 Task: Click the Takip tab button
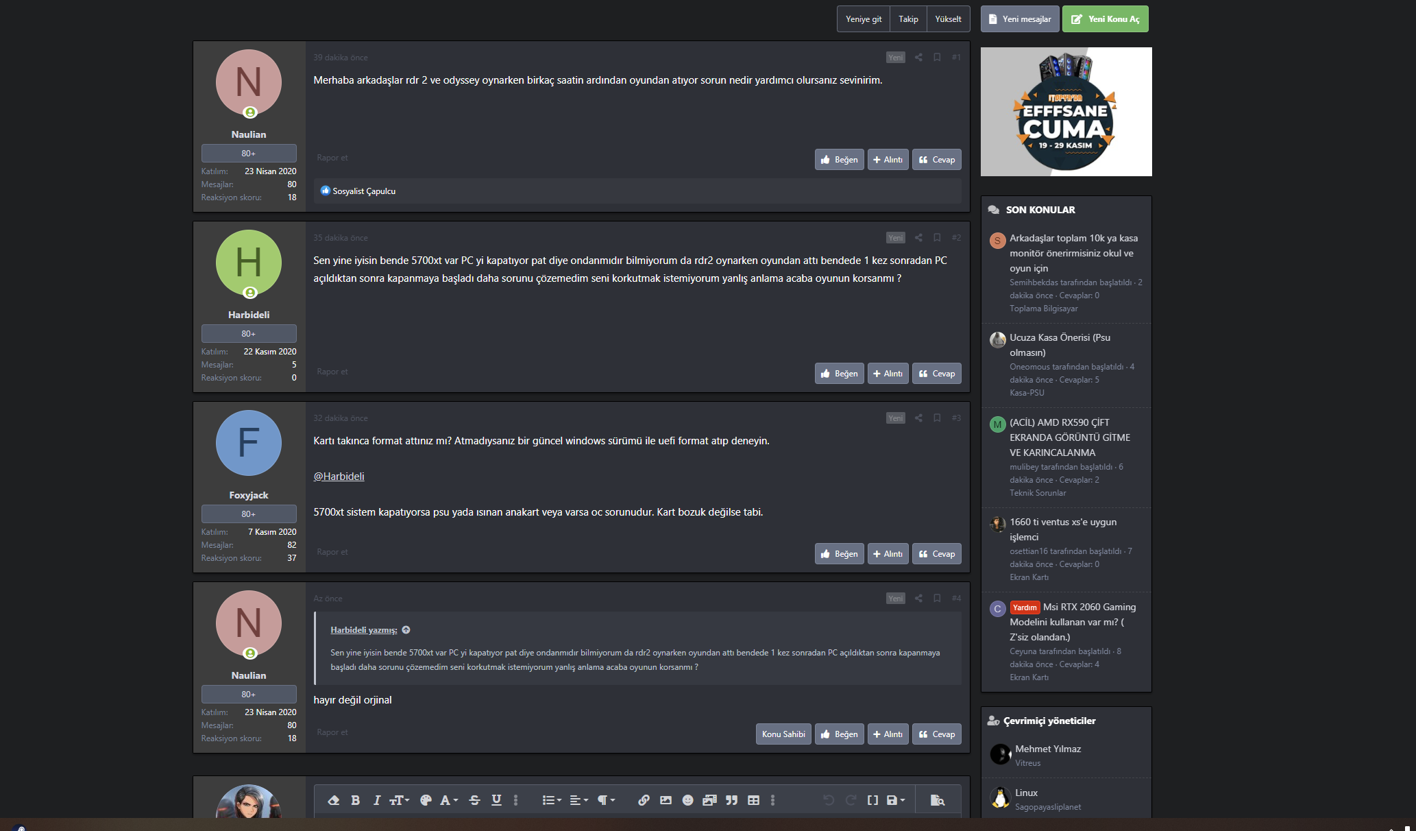[908, 19]
